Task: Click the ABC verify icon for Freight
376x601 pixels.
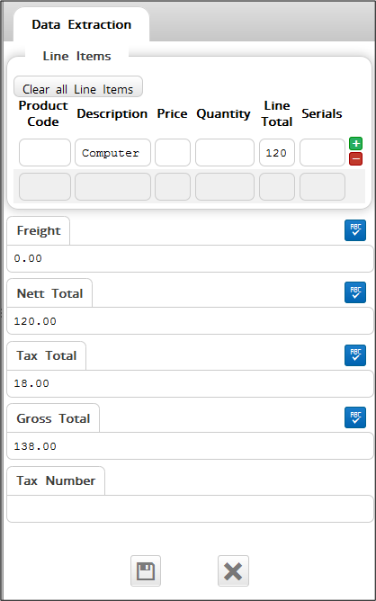Action: pos(355,230)
